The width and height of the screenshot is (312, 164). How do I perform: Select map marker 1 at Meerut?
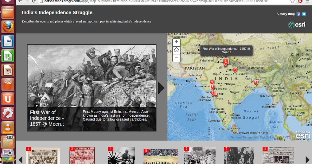point(226,62)
